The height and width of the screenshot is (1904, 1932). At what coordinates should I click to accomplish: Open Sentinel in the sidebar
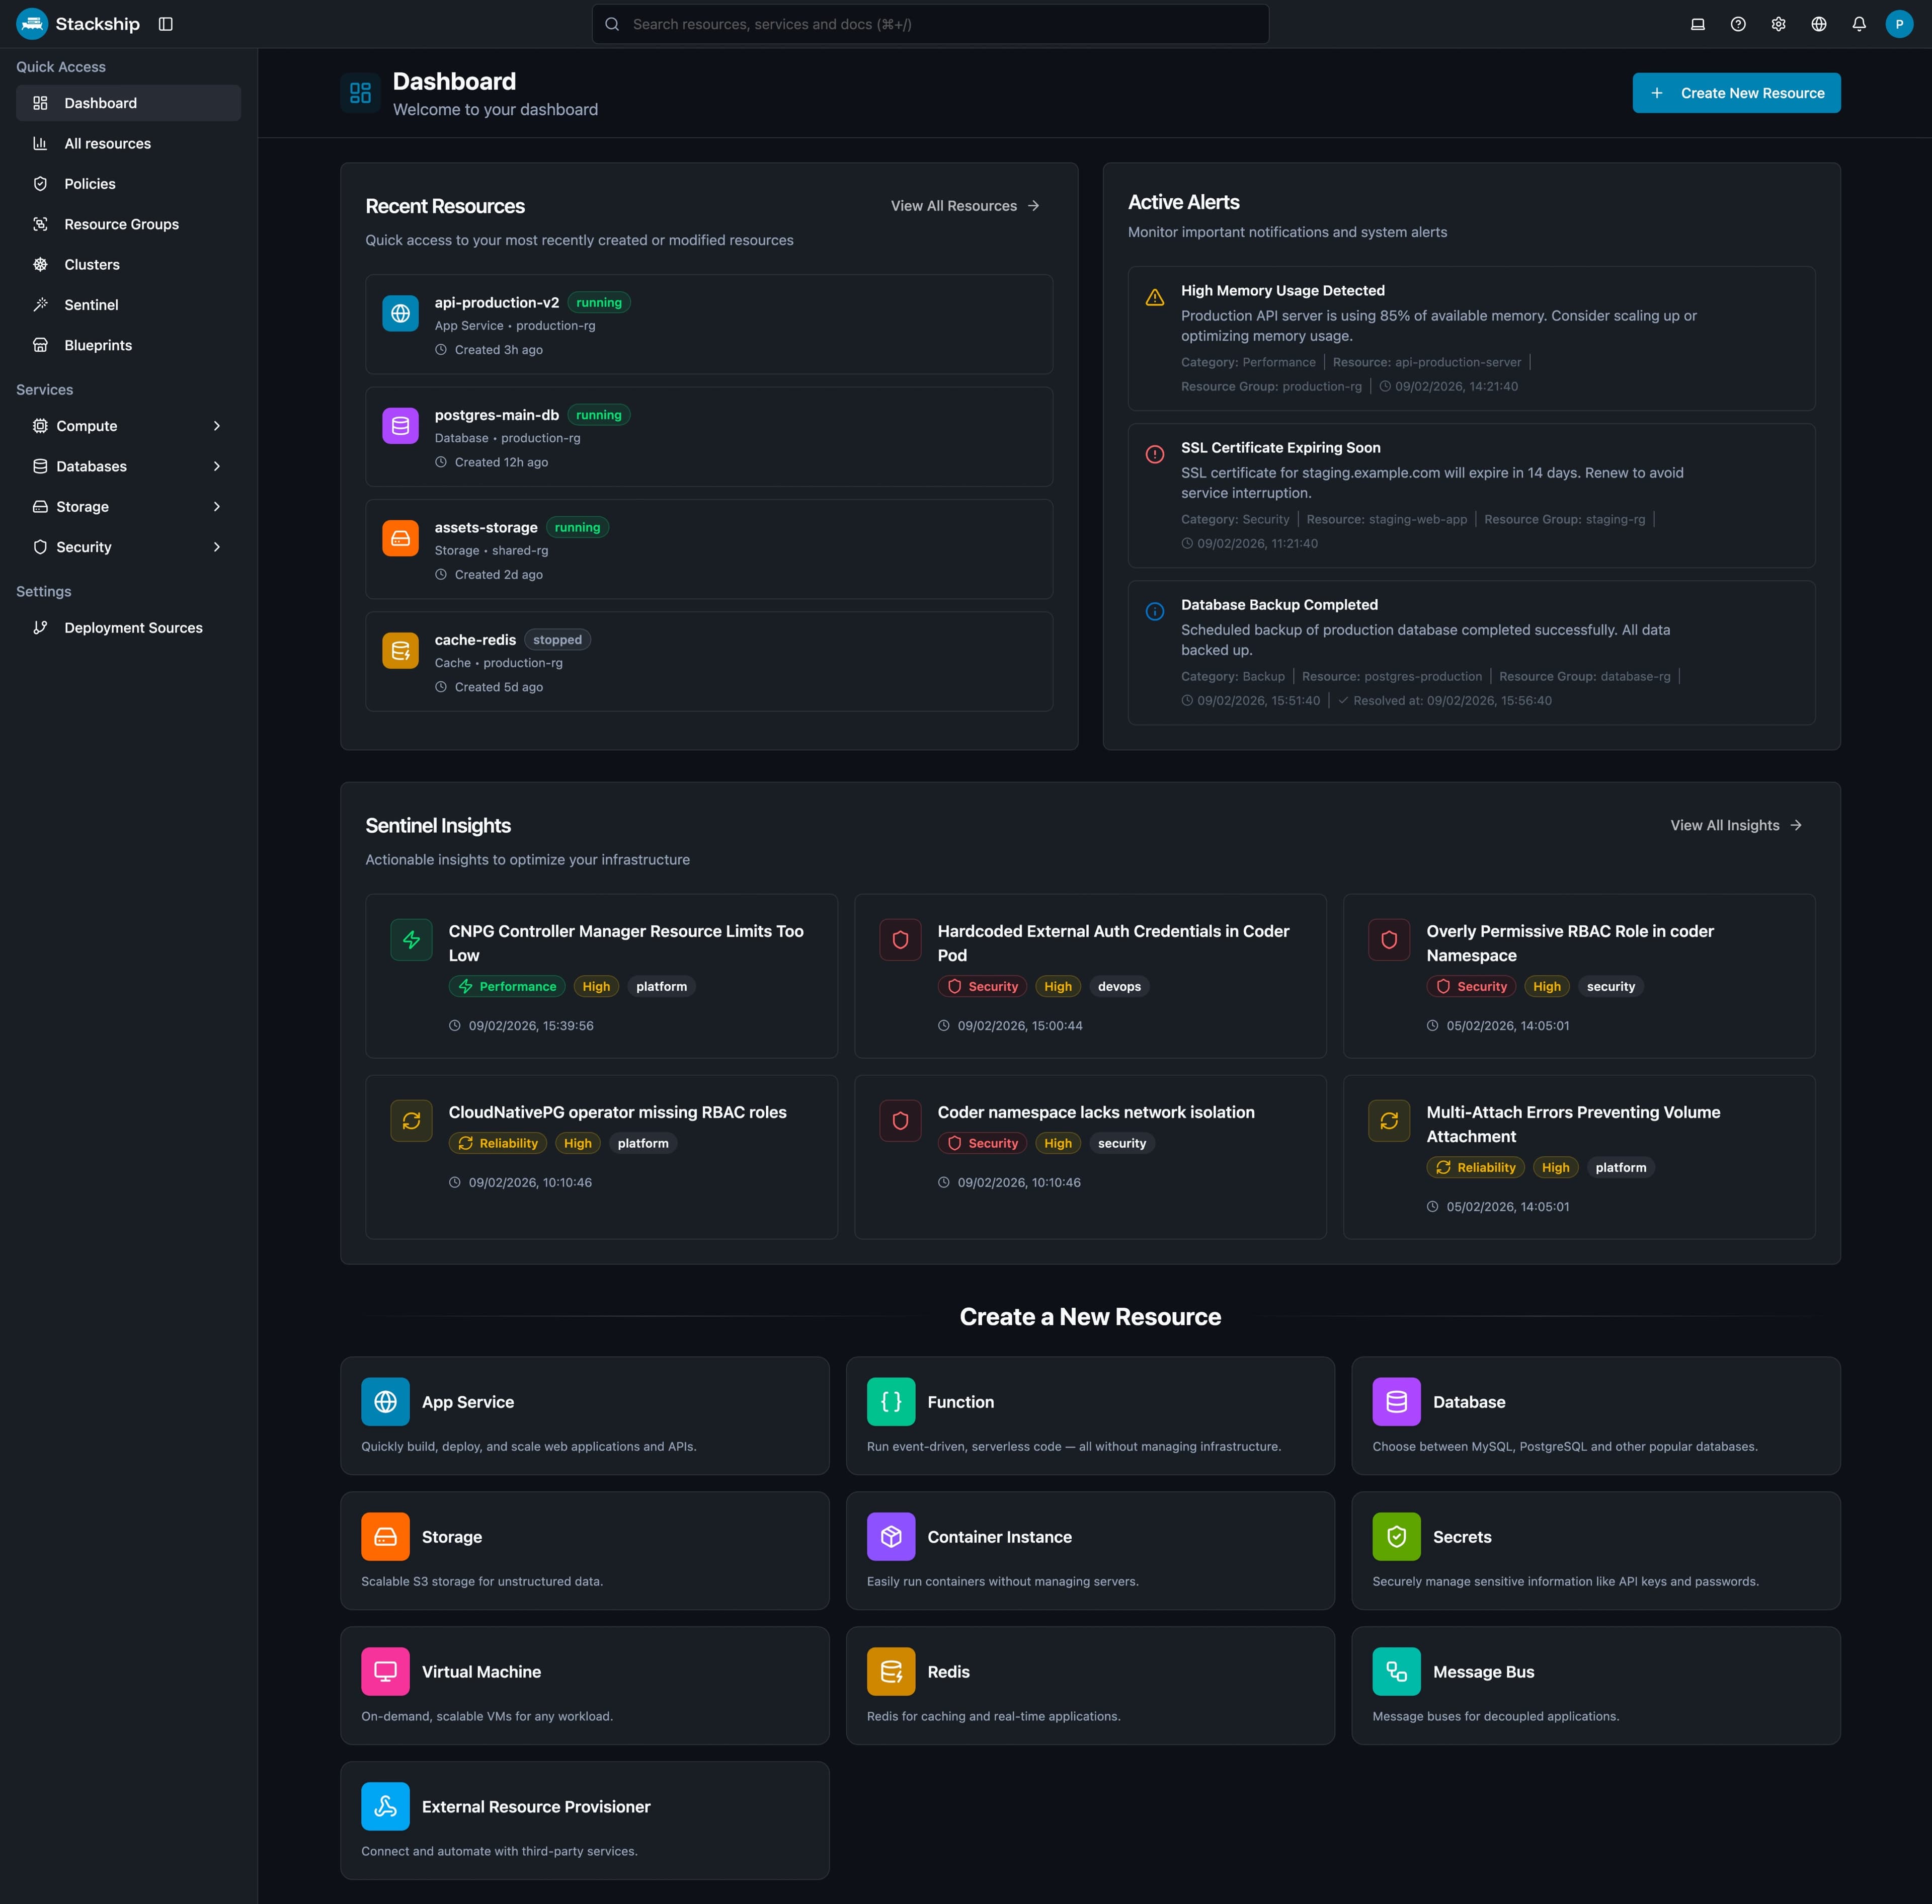tap(91, 305)
